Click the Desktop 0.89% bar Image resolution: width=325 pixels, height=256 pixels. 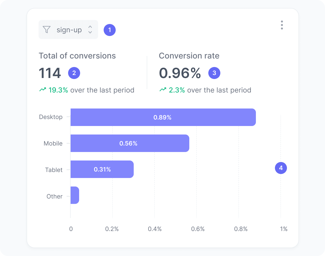coord(163,117)
